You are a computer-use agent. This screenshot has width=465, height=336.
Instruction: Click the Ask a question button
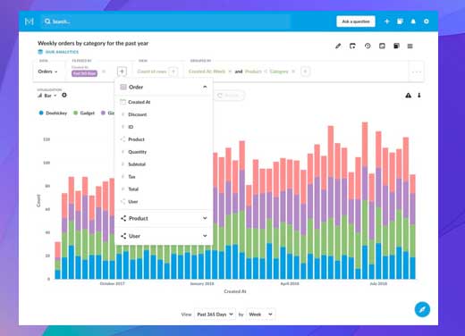(356, 21)
